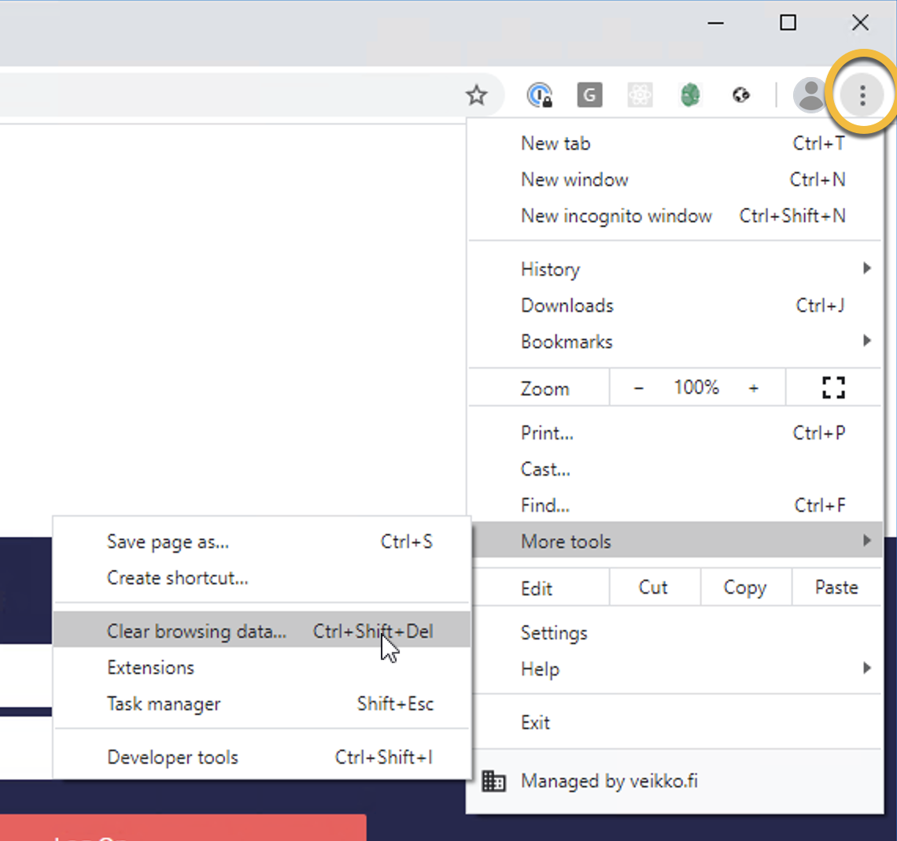Open the black globe extension icon

[741, 95]
